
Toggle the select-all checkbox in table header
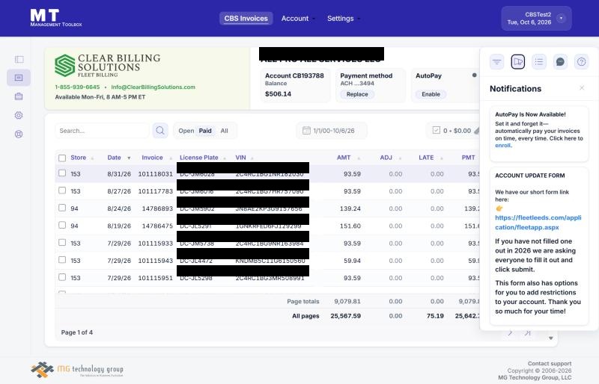pyautogui.click(x=62, y=158)
